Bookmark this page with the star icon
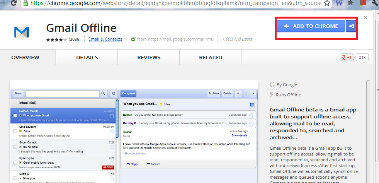This screenshot has width=379, height=183. coord(327,3)
